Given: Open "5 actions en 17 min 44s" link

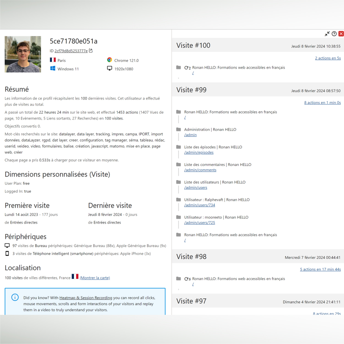Looking at the screenshot, I should pos(320,269).
